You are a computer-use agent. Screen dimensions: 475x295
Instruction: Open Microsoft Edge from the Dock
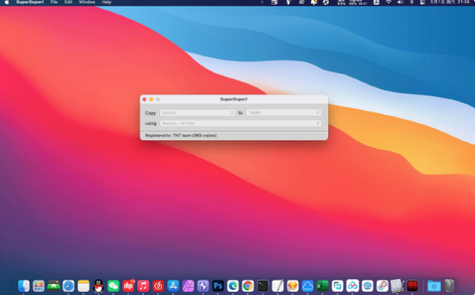[x=233, y=285]
